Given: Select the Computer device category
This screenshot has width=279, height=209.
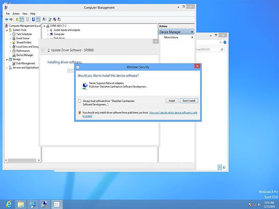Looking at the screenshot, I should pos(57,34).
